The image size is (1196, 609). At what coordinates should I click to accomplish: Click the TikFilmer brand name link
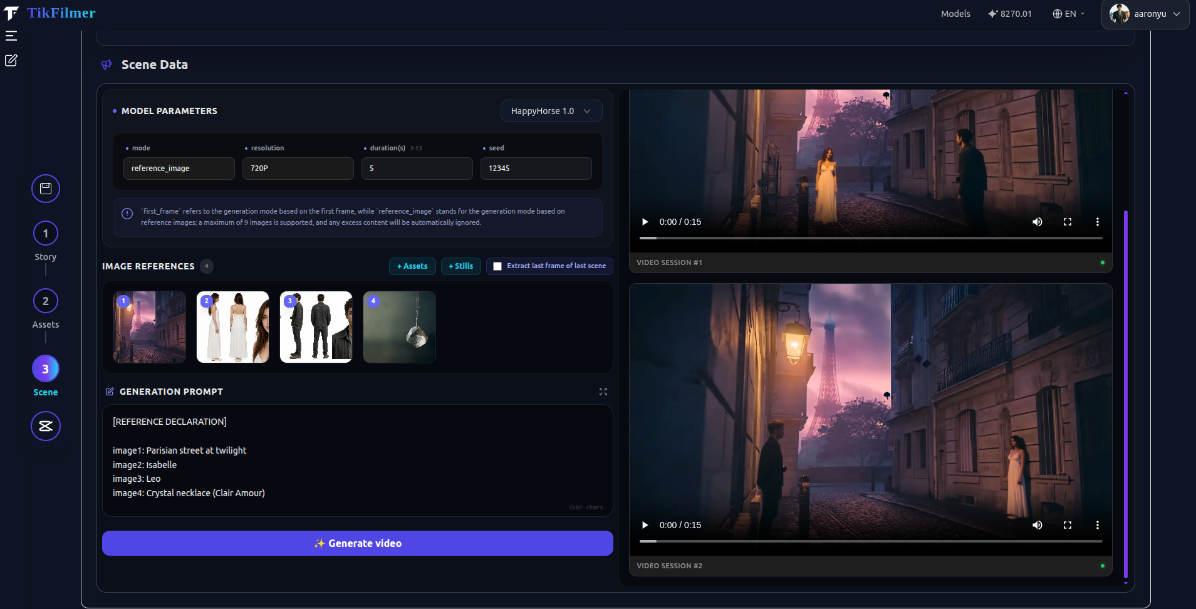coord(61,13)
